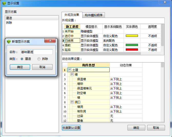Confirm the new scheme with 确定 in dialog
This screenshot has height=137, width=172.
[x=20, y=67]
